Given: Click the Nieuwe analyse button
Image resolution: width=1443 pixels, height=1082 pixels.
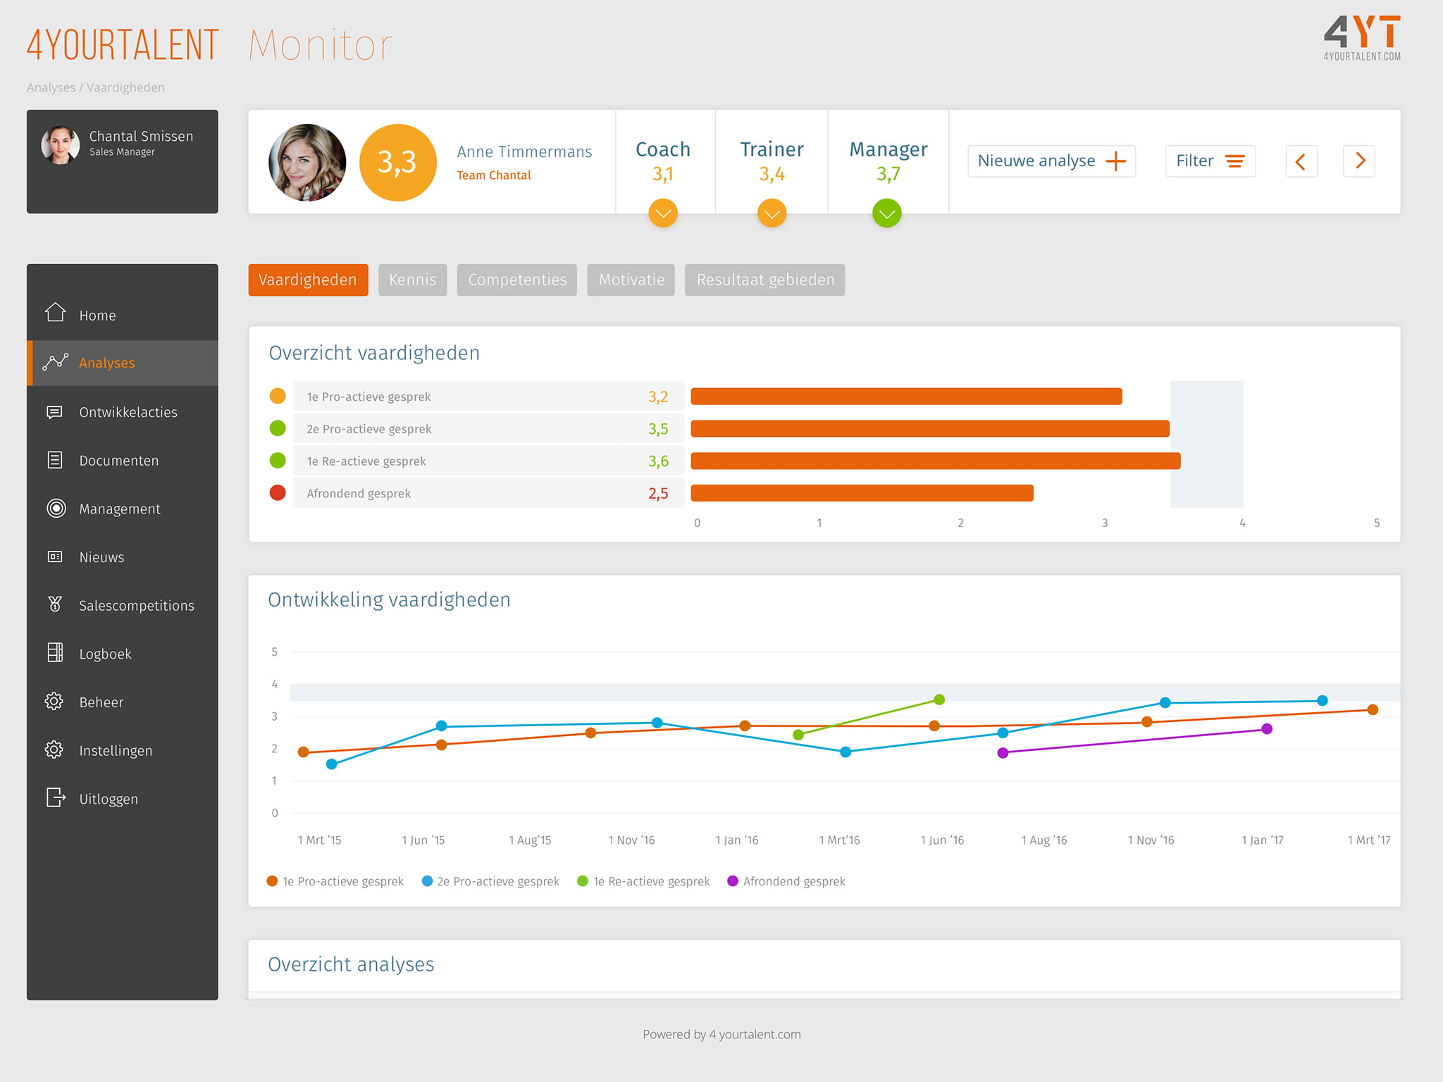Looking at the screenshot, I should (1051, 161).
